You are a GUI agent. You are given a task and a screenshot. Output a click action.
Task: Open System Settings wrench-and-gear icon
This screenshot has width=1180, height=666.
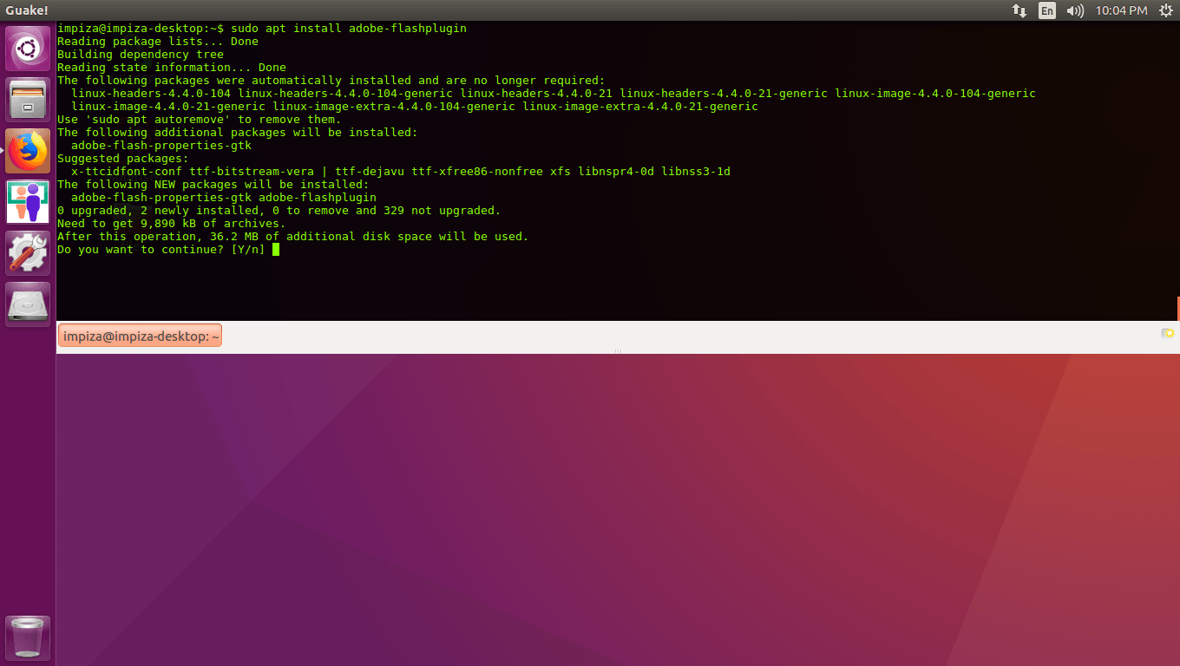click(x=28, y=253)
